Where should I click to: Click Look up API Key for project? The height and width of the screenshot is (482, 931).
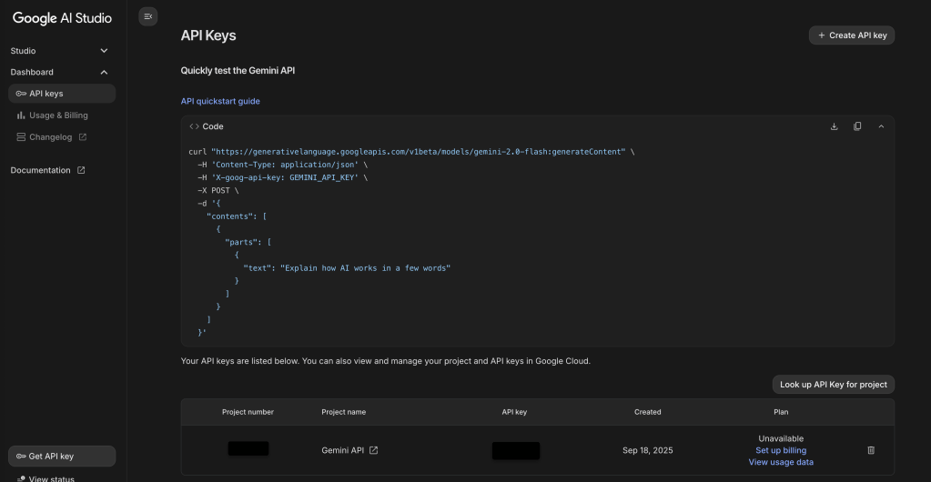tap(833, 385)
